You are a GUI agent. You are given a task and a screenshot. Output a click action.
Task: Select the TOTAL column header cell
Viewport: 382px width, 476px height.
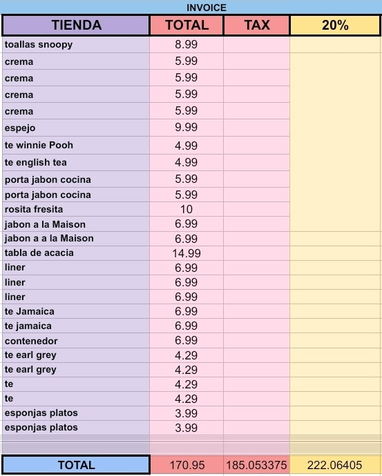[x=187, y=25]
